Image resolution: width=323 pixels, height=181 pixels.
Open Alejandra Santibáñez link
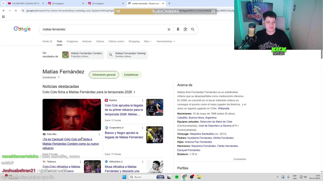pos(202,134)
